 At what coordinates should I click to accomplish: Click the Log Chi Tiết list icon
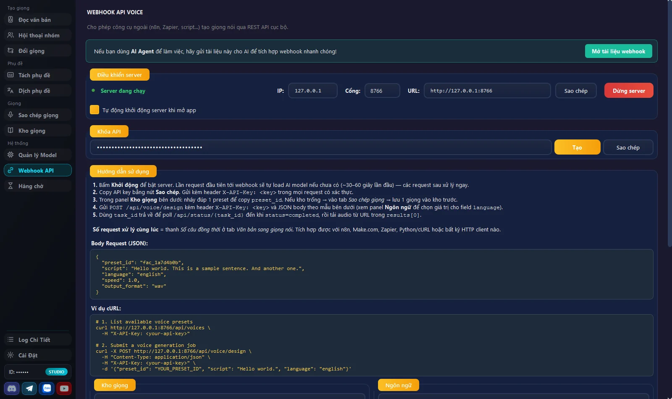[x=10, y=340]
